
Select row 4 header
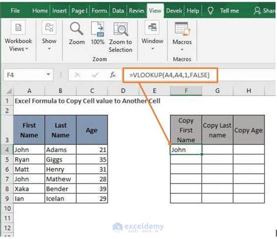[x=7, y=150]
